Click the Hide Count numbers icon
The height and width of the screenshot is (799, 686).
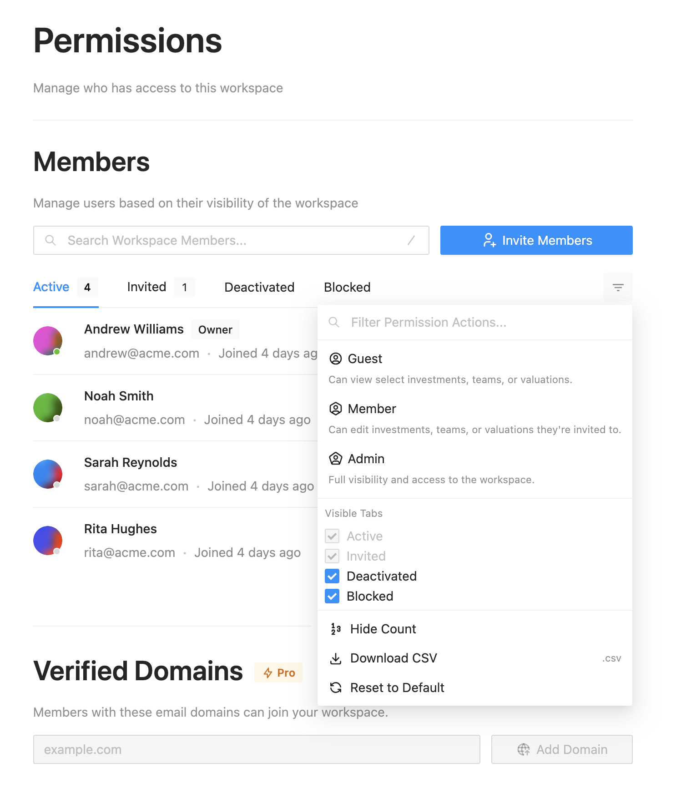[336, 629]
